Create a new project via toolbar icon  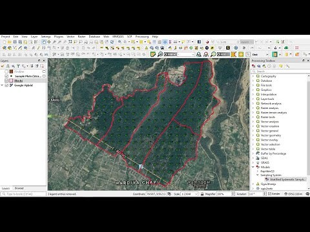(x=4, y=42)
